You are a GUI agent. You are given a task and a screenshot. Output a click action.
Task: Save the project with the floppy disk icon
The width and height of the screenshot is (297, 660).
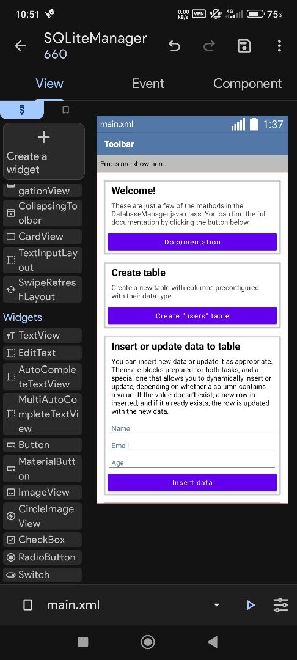pyautogui.click(x=244, y=46)
